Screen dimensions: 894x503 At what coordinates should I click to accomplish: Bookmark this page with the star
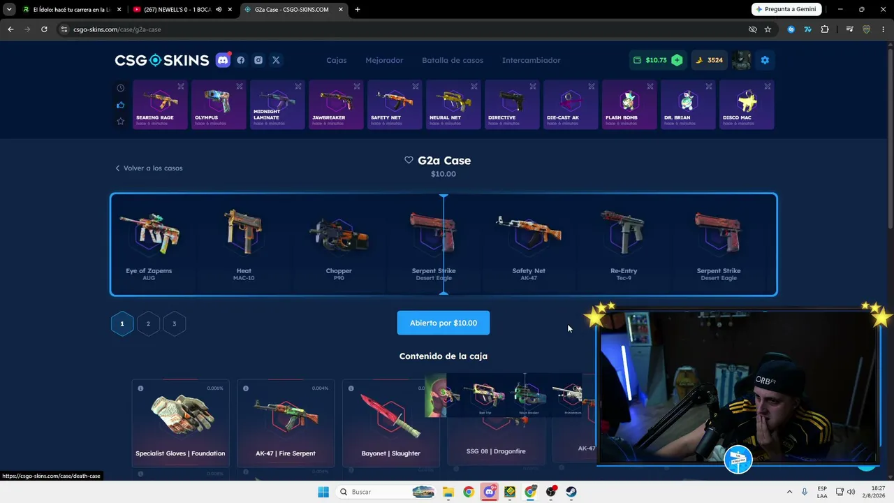[768, 29]
